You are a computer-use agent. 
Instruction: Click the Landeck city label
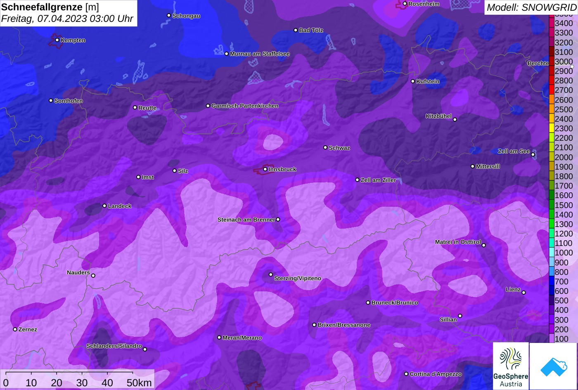(x=120, y=206)
